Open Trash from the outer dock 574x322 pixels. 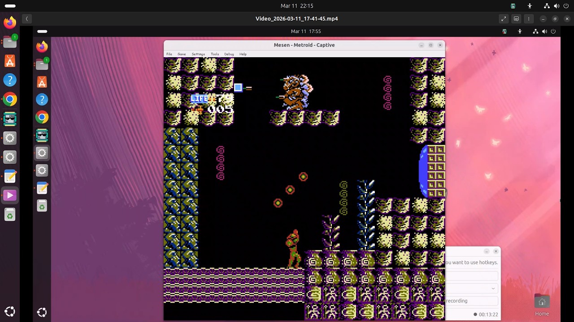pyautogui.click(x=10, y=215)
